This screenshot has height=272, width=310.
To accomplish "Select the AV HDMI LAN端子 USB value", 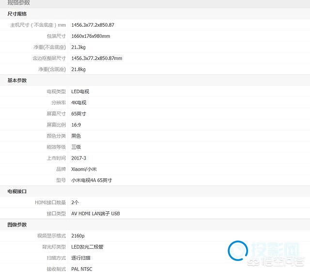I will (95, 213).
